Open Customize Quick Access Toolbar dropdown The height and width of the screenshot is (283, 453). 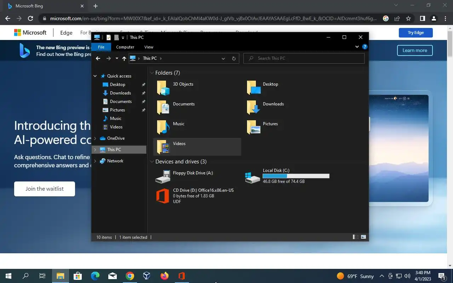coord(123,37)
